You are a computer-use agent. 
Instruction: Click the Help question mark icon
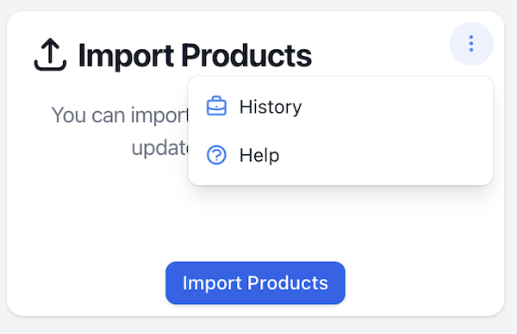point(216,155)
